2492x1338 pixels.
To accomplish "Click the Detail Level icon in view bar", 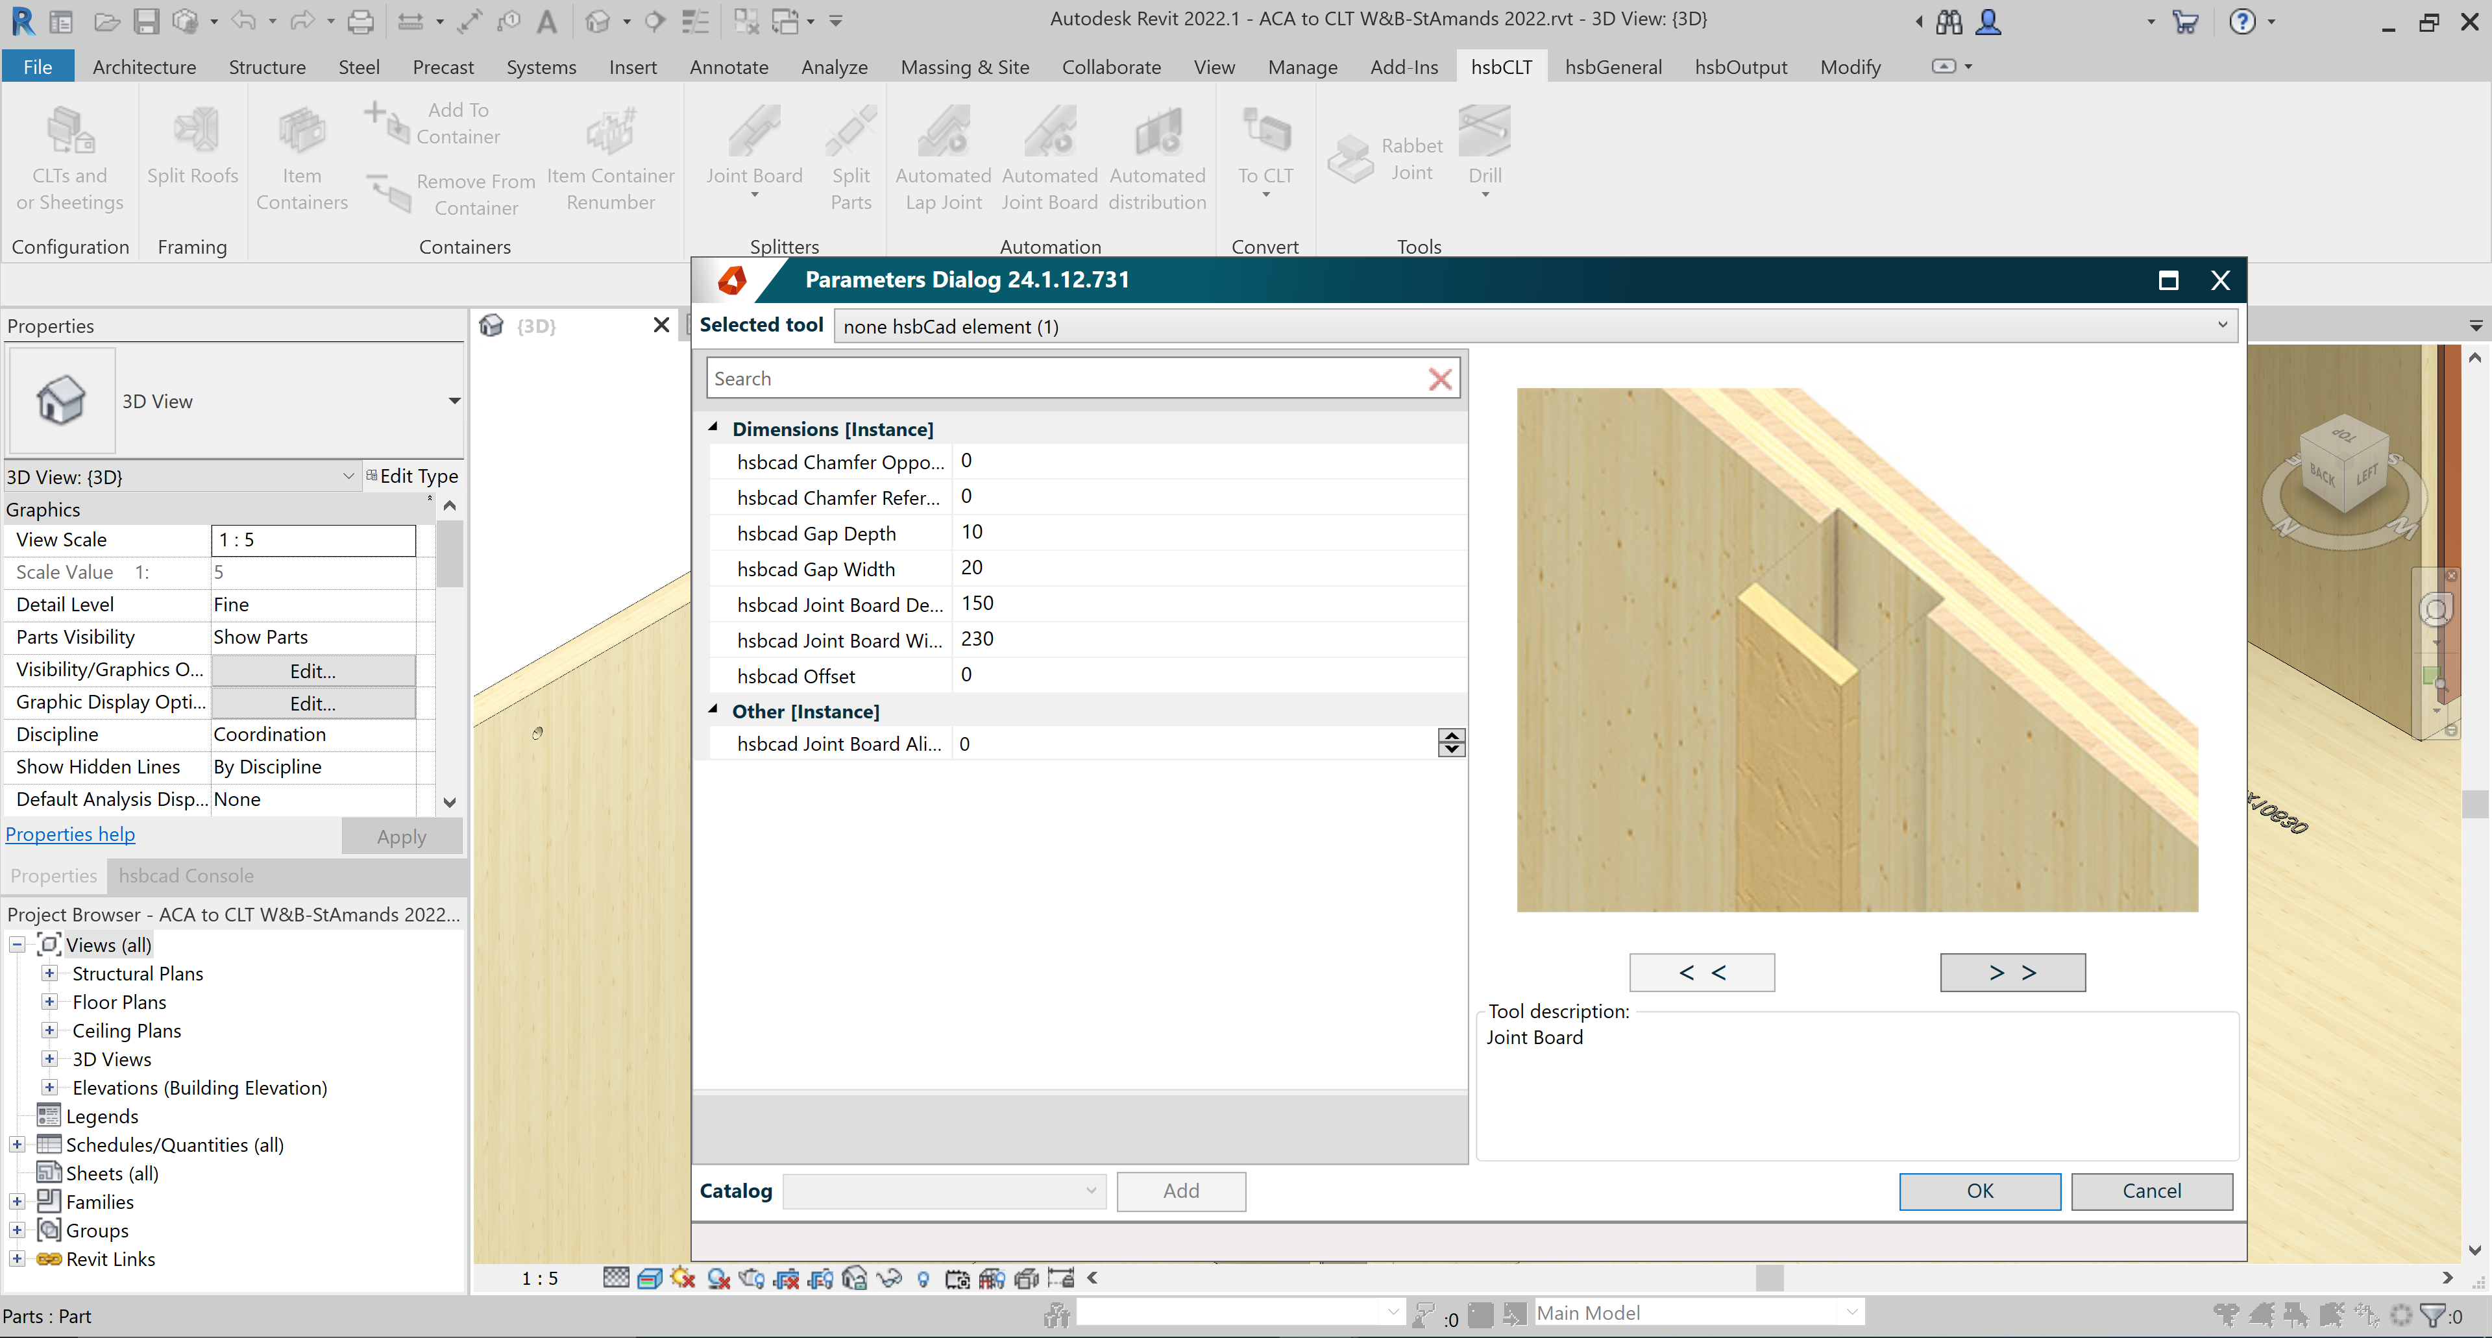I will point(617,1278).
